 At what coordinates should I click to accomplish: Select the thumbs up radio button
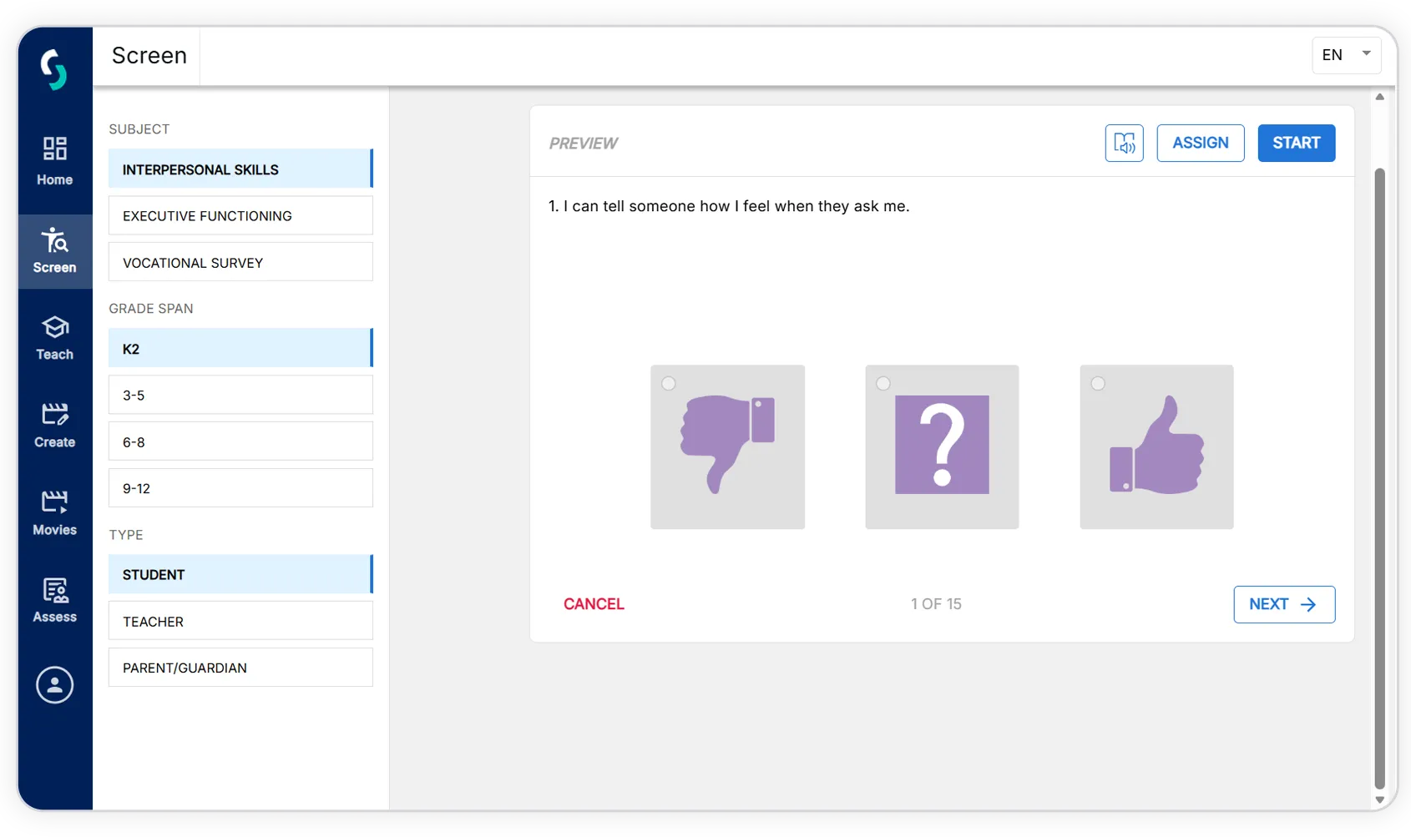pyautogui.click(x=1098, y=384)
